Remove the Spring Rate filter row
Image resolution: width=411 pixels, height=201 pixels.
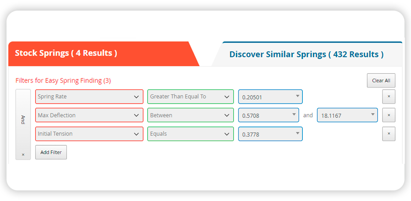tap(389, 97)
